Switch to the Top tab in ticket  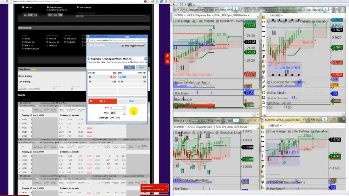130,67
